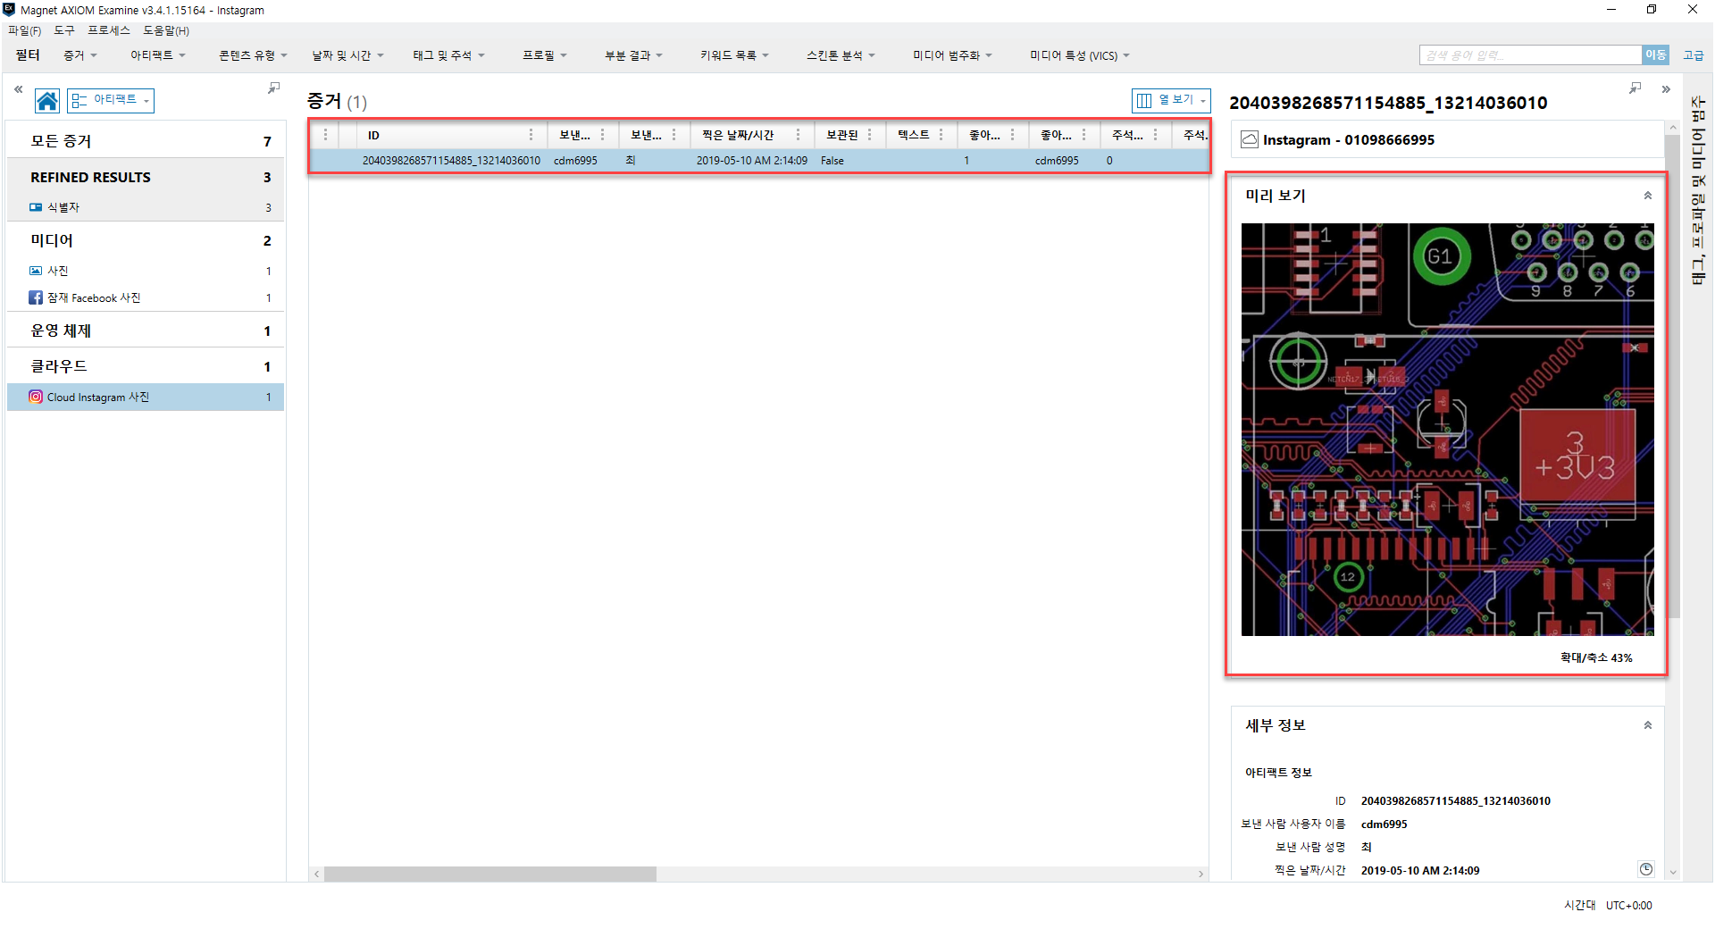Open the 아티팩트 view selector dropdown
This screenshot has height=929, width=1715.
[x=111, y=101]
